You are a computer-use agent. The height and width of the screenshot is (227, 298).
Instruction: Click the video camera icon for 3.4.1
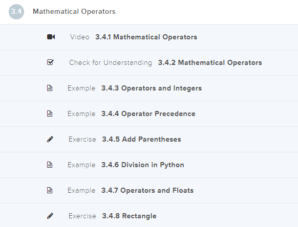point(51,37)
